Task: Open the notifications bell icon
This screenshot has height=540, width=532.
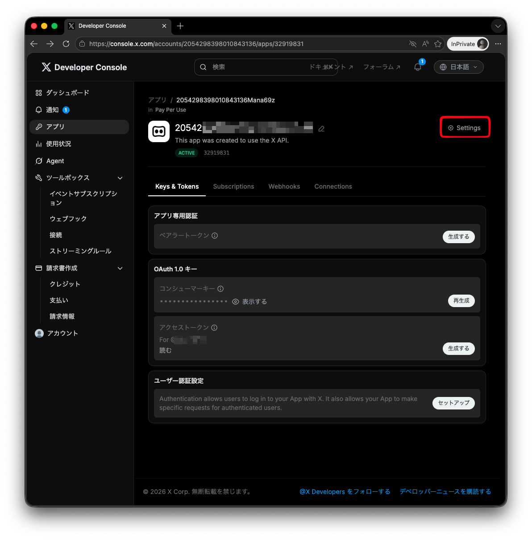Action: click(x=418, y=67)
